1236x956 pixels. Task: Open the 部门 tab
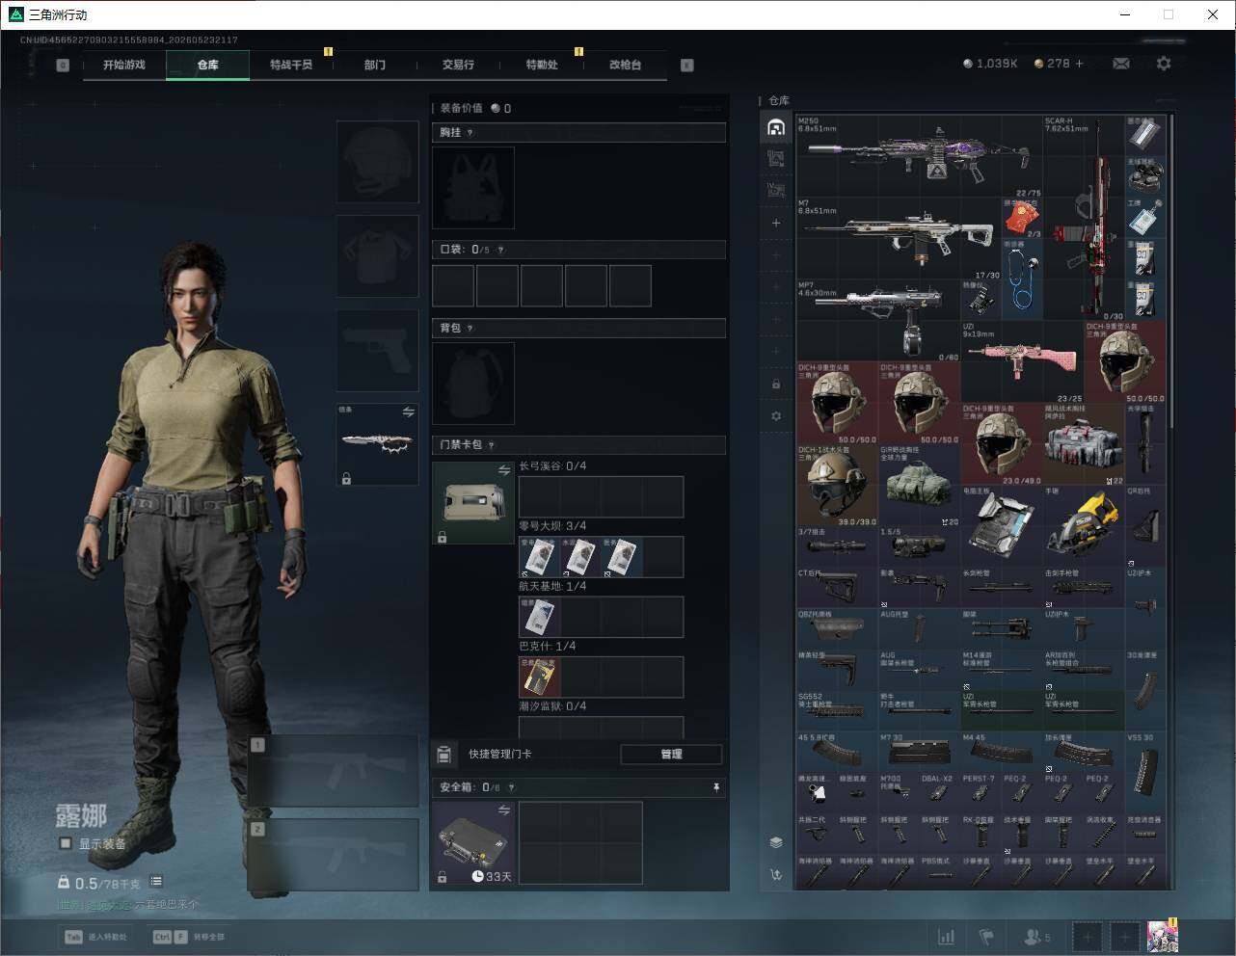pos(375,65)
